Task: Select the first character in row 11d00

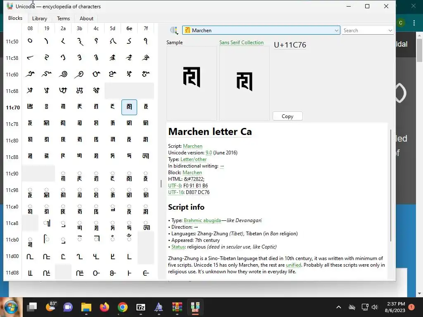Action: (x=30, y=256)
